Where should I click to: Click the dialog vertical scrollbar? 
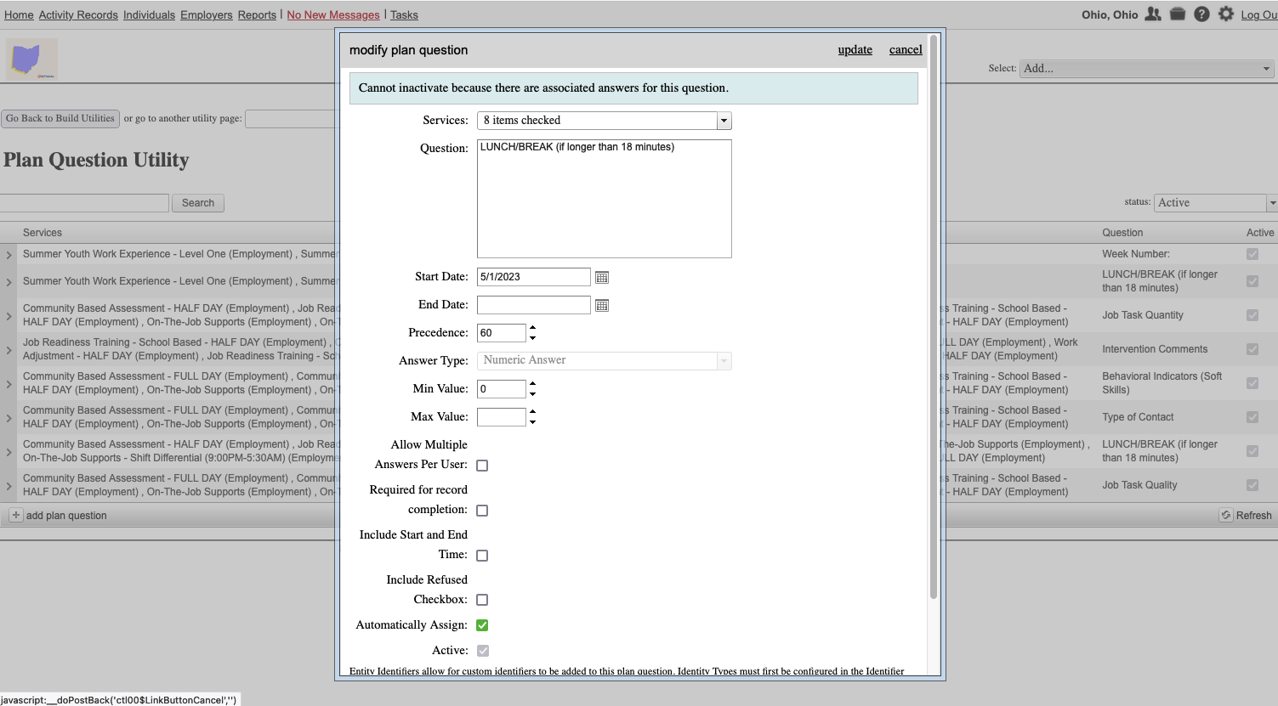coord(934,319)
